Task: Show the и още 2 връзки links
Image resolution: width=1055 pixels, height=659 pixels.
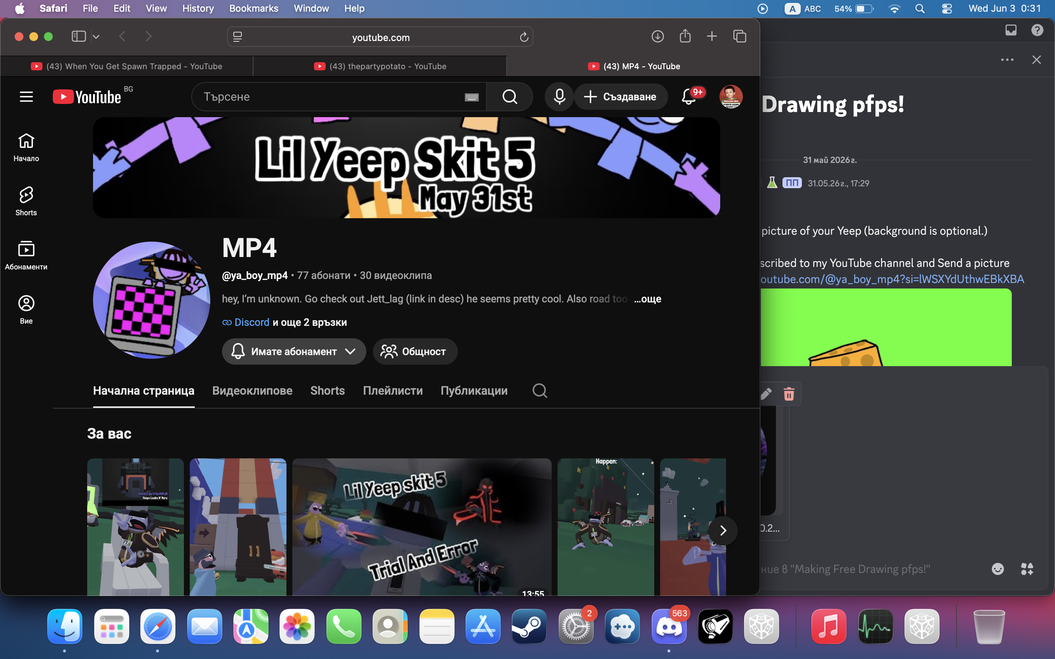Action: point(310,323)
